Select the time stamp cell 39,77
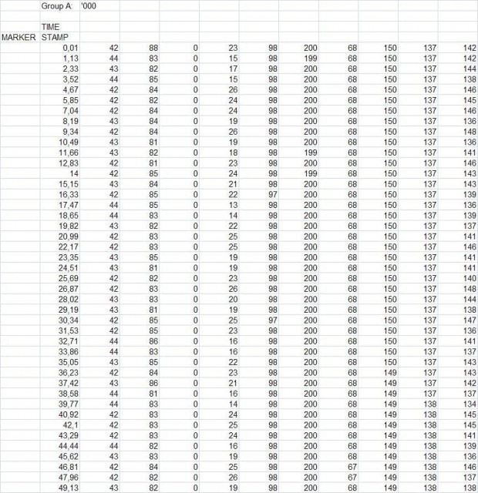The image size is (478, 493). 60,404
